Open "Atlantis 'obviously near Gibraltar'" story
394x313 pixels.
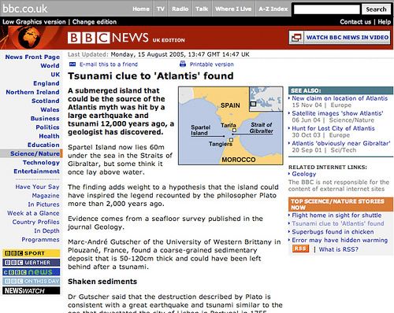click(341, 143)
